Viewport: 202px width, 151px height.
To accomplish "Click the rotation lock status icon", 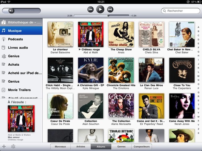I will [188, 2].
